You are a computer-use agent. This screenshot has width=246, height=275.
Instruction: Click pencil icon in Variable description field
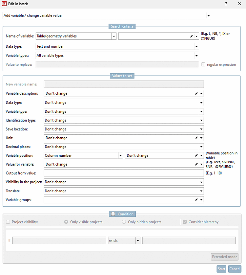tap(196, 94)
